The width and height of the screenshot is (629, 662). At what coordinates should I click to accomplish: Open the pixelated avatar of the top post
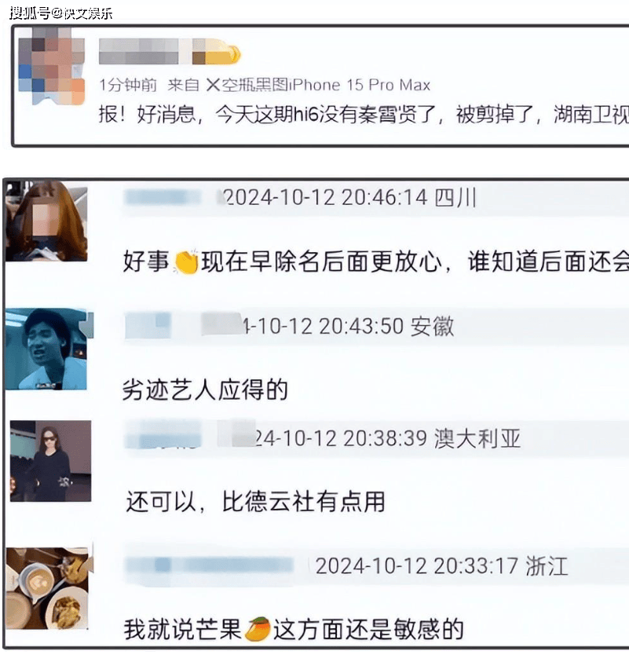52,66
